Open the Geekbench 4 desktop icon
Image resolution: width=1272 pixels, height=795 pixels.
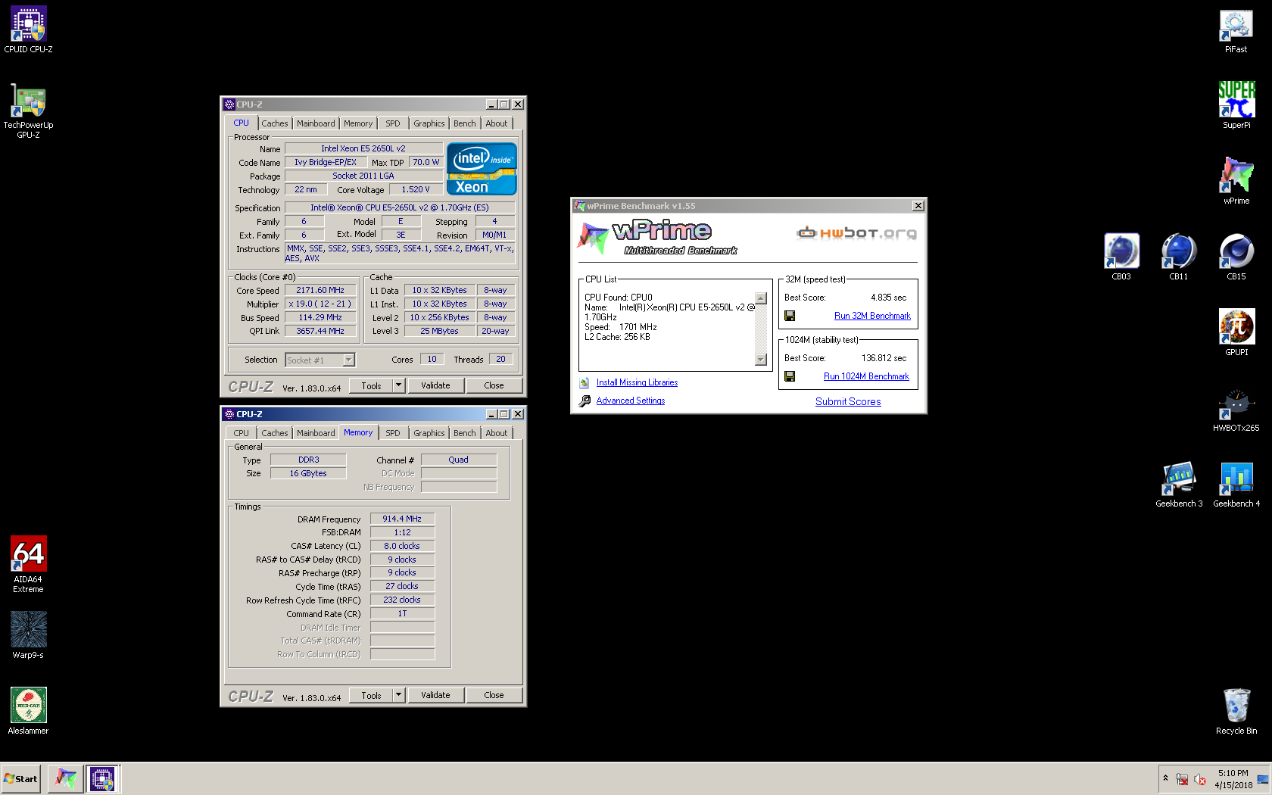click(1236, 485)
